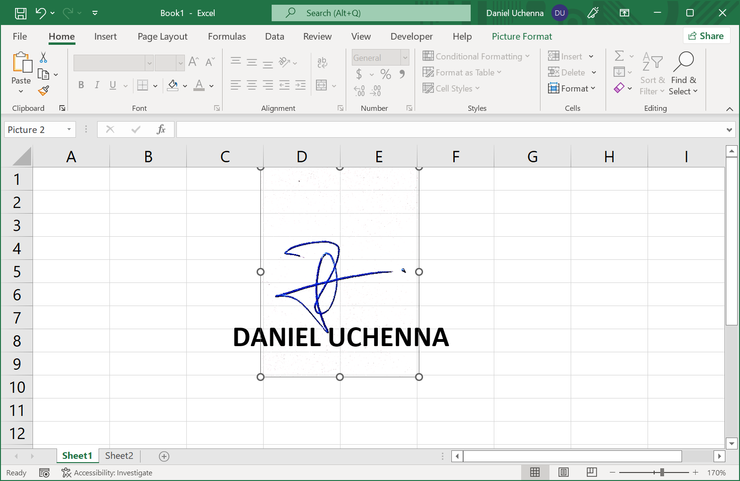The image size is (740, 481).
Task: Switch to Page Layout view
Action: [563, 473]
